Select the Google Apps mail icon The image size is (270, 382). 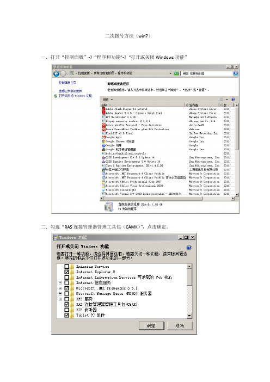(x=103, y=137)
